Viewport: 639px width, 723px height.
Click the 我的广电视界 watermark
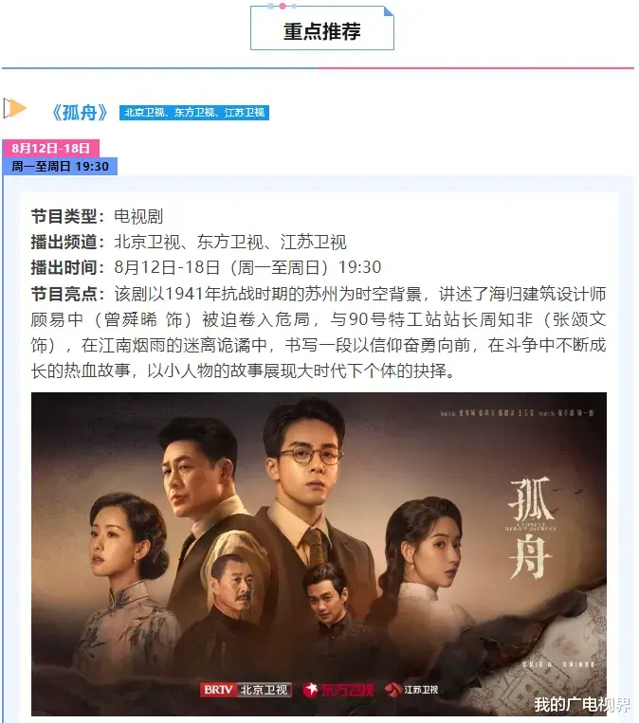click(x=581, y=705)
